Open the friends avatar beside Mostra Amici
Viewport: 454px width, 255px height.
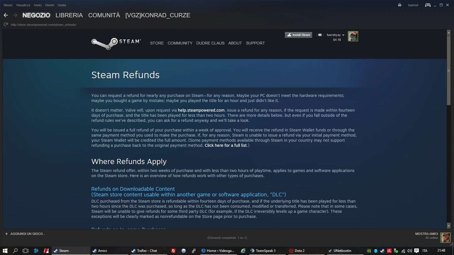click(x=445, y=237)
